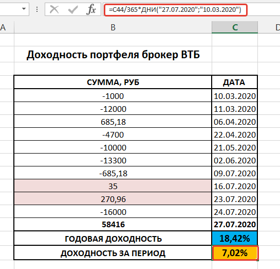
Task: Select the 'ДАТА' header cell
Action: 234,82
